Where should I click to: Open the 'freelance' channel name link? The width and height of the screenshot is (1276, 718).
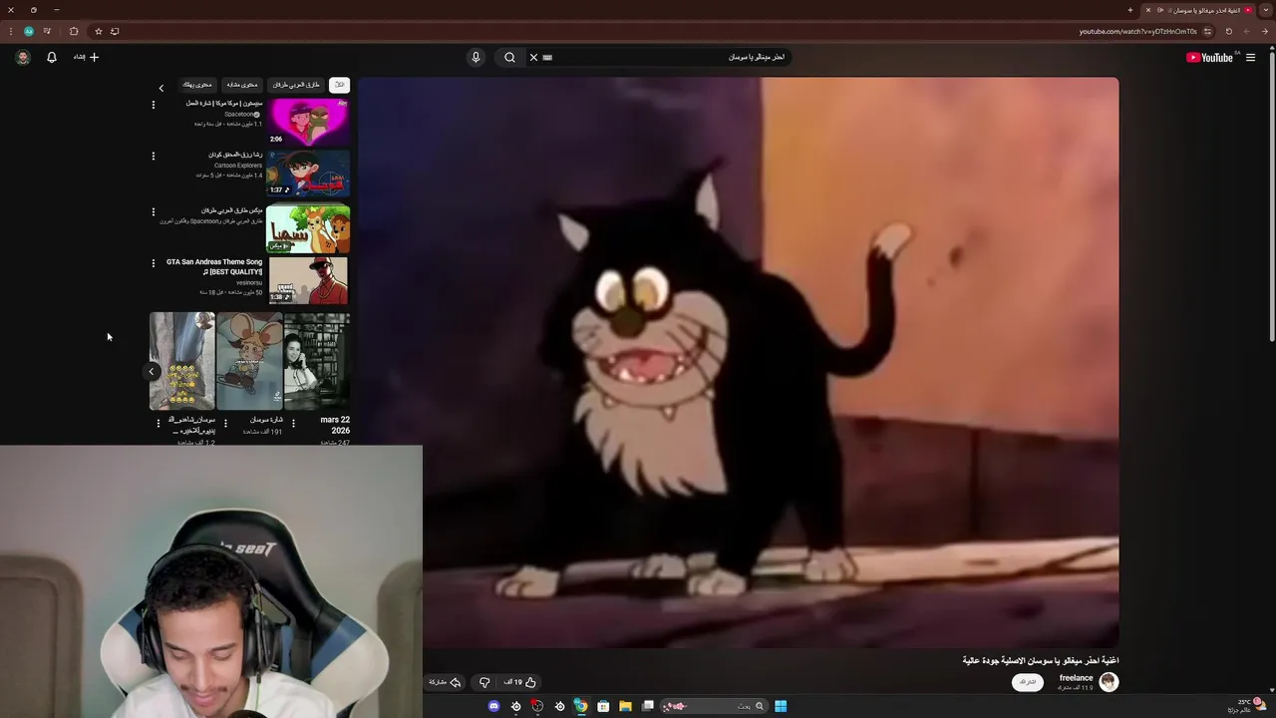tap(1076, 678)
